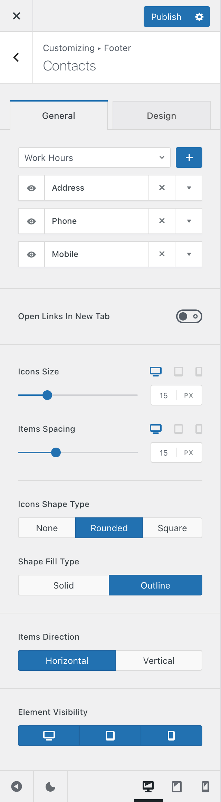Select tablet device for Icons Size
The width and height of the screenshot is (221, 802).
[179, 372]
